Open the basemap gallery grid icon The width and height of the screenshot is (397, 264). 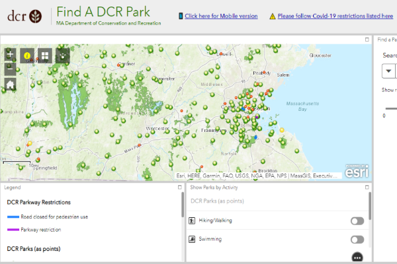click(x=45, y=56)
